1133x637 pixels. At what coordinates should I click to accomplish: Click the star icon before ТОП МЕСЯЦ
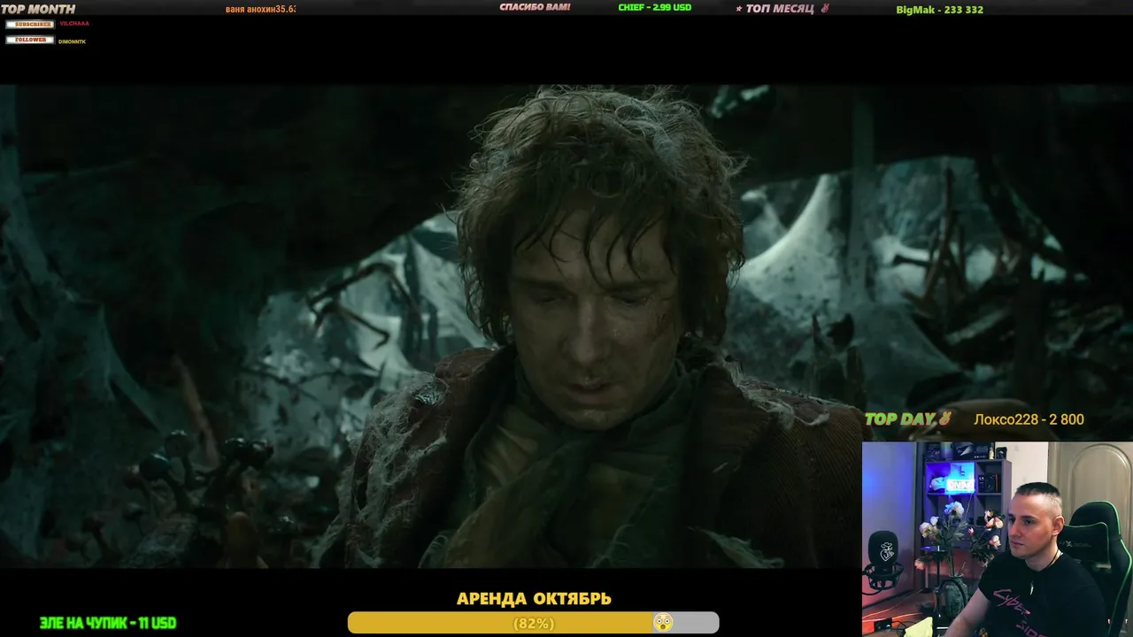[739, 9]
